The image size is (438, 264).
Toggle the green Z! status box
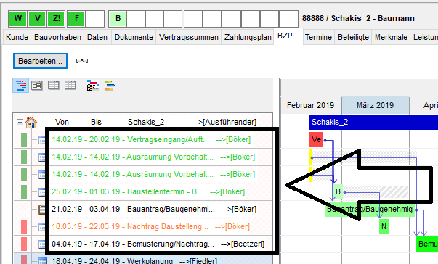tap(57, 19)
